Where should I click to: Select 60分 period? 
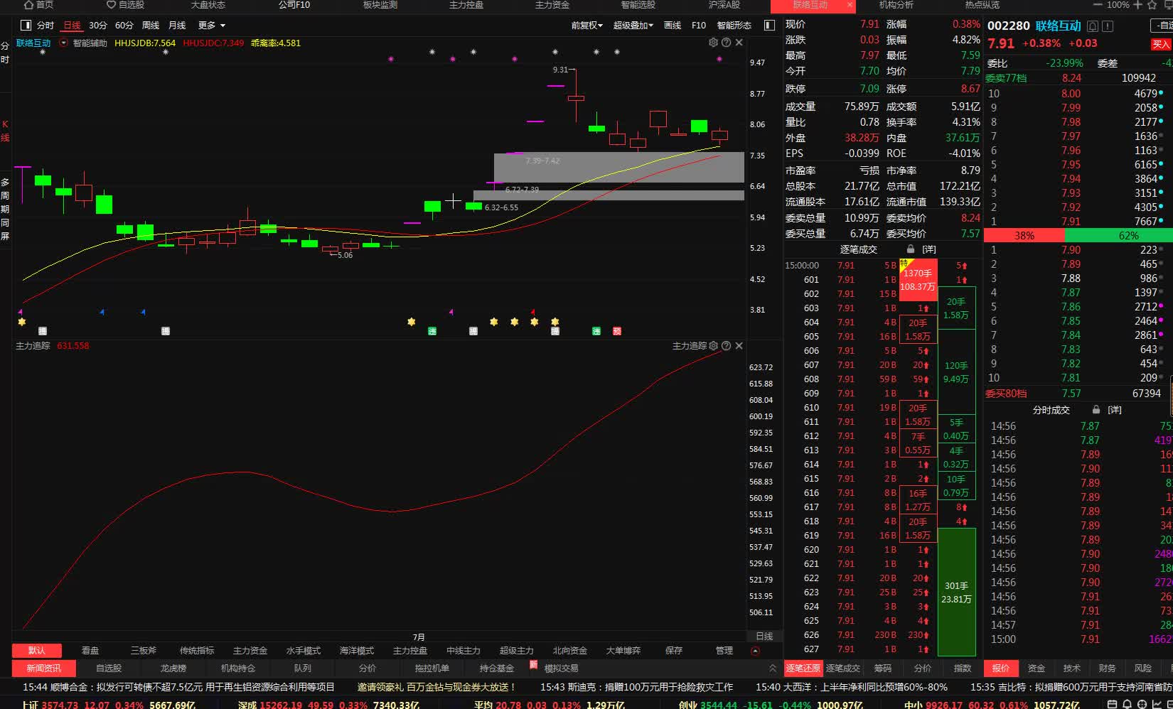click(124, 25)
